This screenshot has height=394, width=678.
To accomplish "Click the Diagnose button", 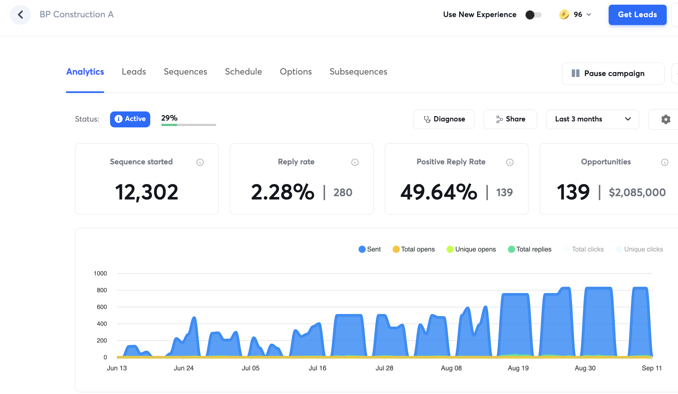I will point(444,119).
